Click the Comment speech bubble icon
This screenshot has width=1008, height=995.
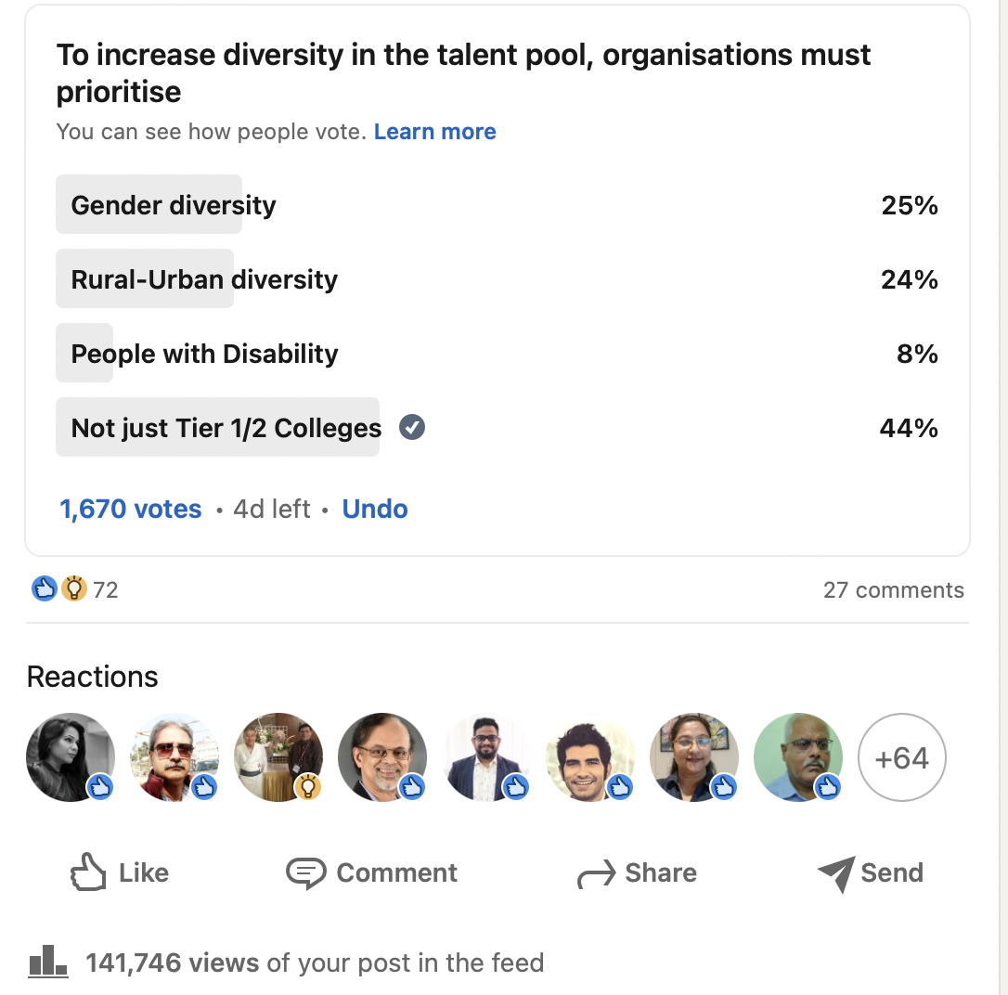305,873
